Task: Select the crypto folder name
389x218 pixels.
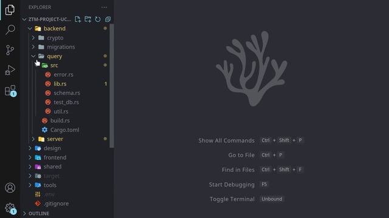Action: [55, 38]
